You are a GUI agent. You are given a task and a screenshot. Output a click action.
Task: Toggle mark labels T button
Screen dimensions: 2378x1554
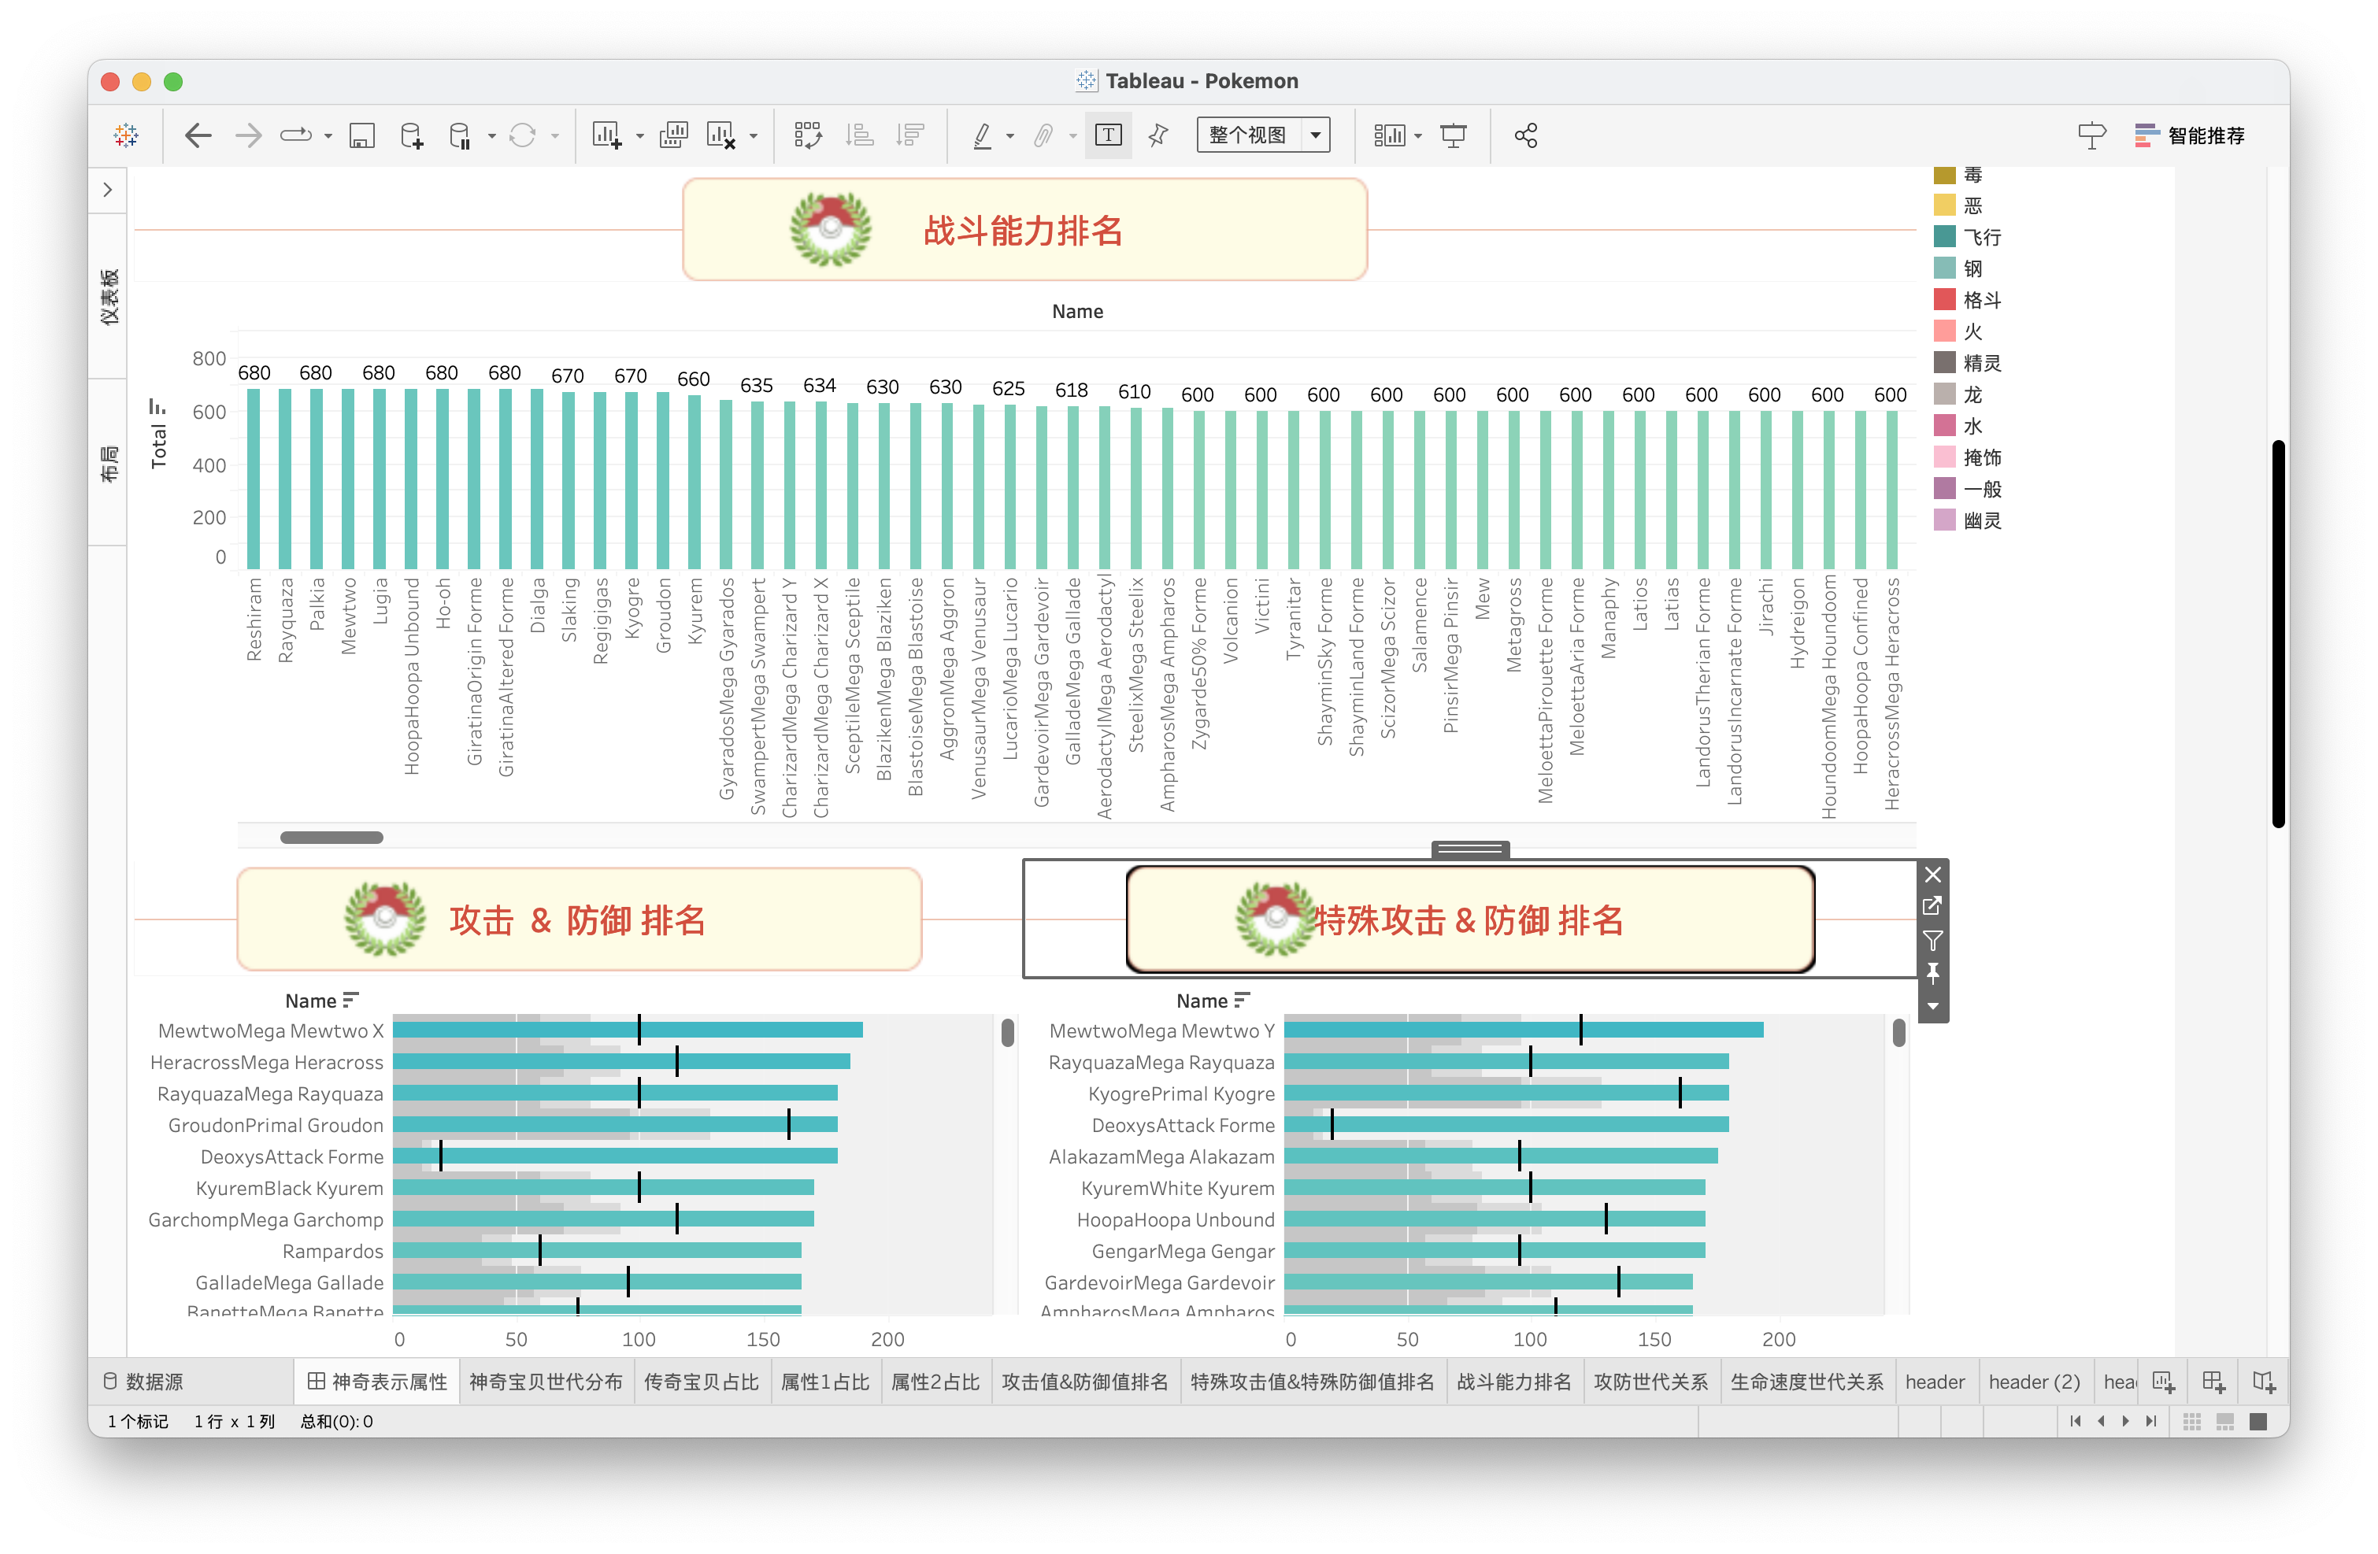(1108, 135)
